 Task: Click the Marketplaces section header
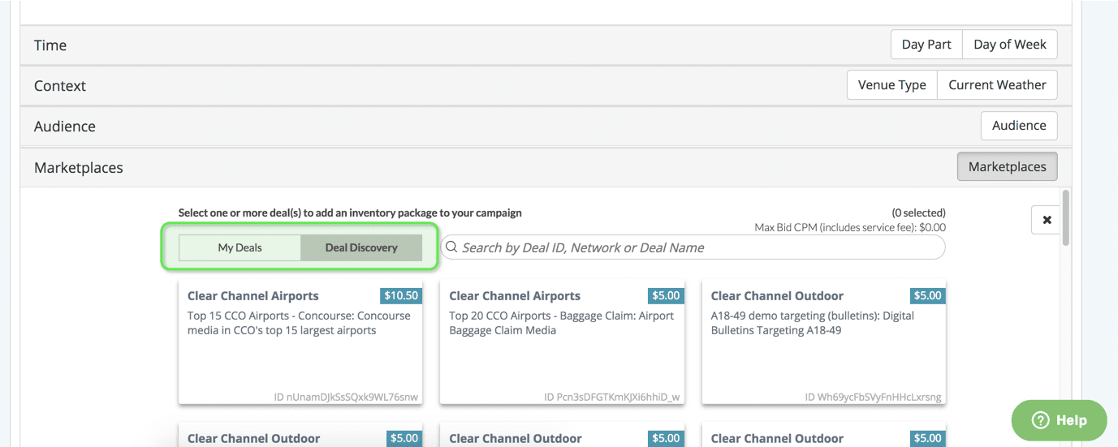[79, 168]
